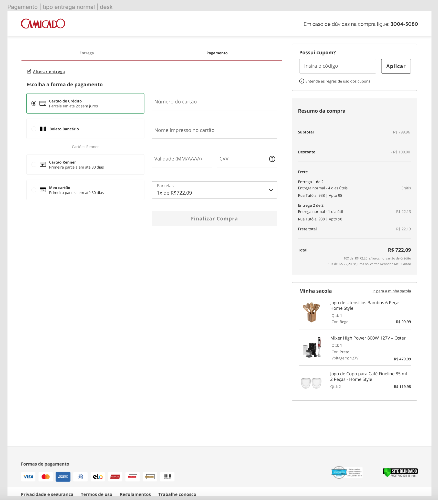This screenshot has height=500, width=438.
Task: Open Trabalhe conosco footer link
Action: (177, 494)
